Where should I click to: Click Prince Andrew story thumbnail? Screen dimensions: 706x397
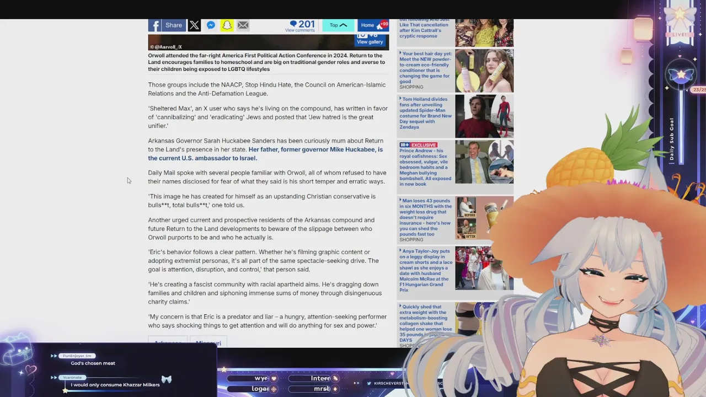click(x=484, y=162)
